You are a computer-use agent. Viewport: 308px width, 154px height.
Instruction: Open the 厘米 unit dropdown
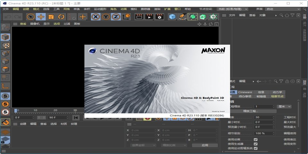pos(284,107)
